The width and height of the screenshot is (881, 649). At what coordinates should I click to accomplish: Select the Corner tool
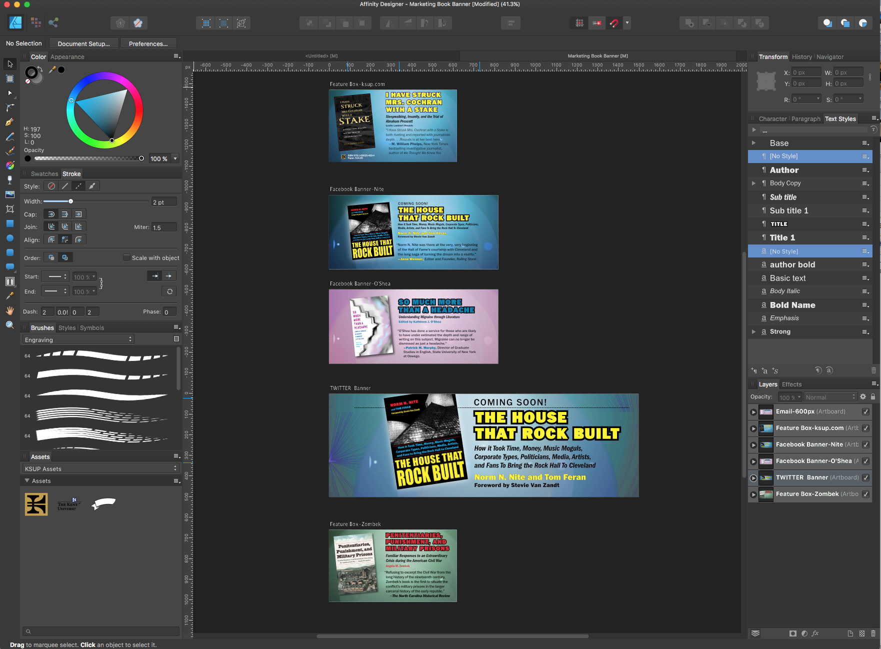click(10, 107)
